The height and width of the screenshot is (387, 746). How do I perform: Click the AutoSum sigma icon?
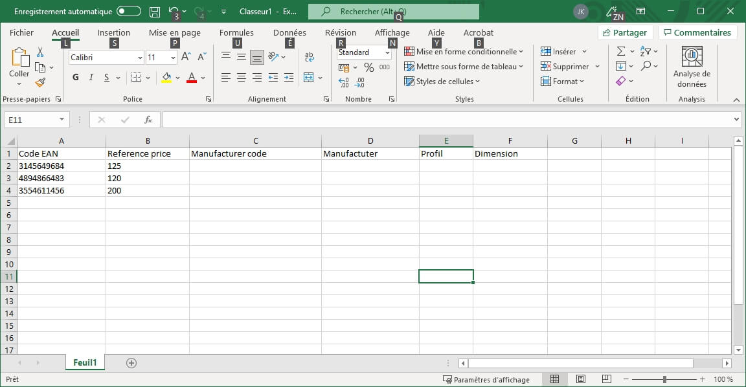click(x=621, y=51)
